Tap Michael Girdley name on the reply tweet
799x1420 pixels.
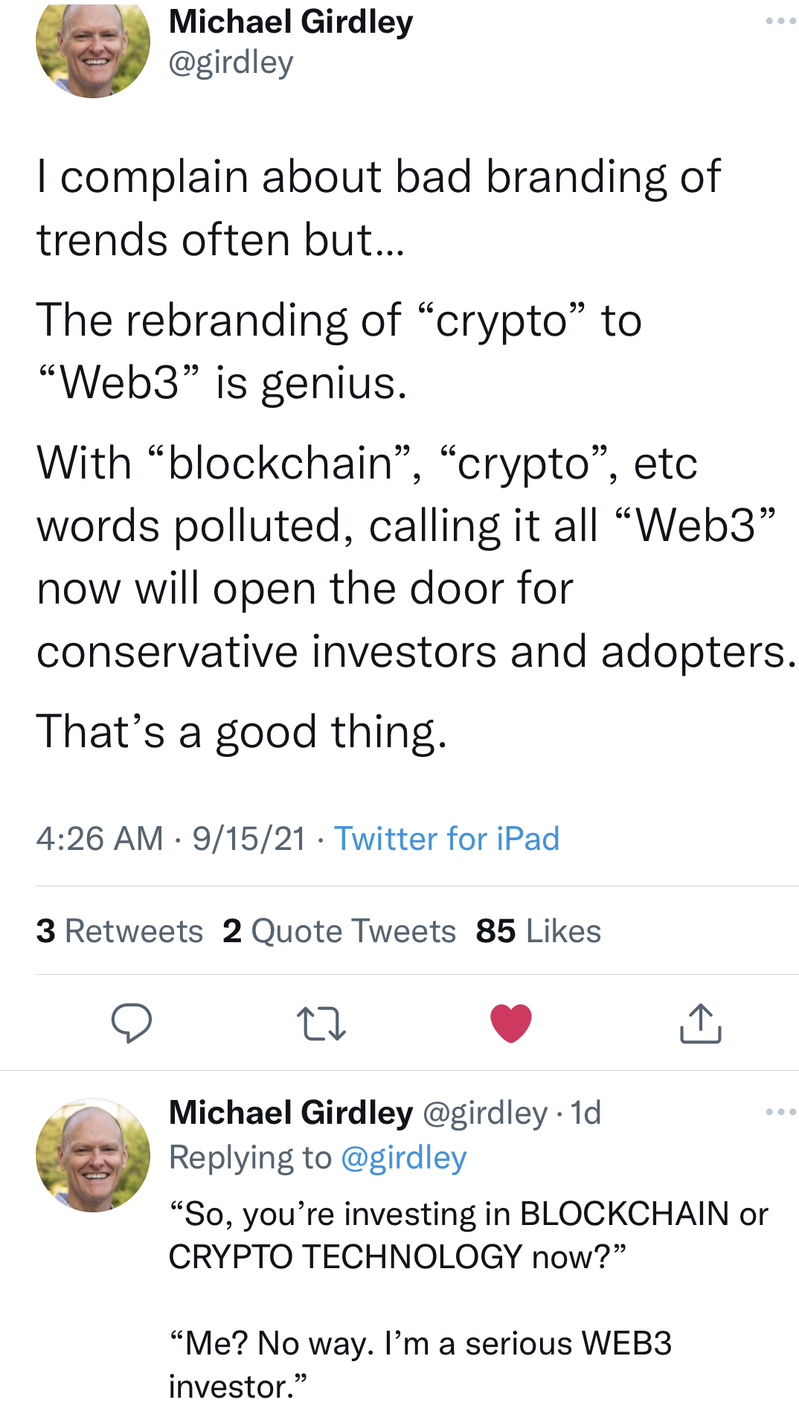pyautogui.click(x=291, y=1113)
